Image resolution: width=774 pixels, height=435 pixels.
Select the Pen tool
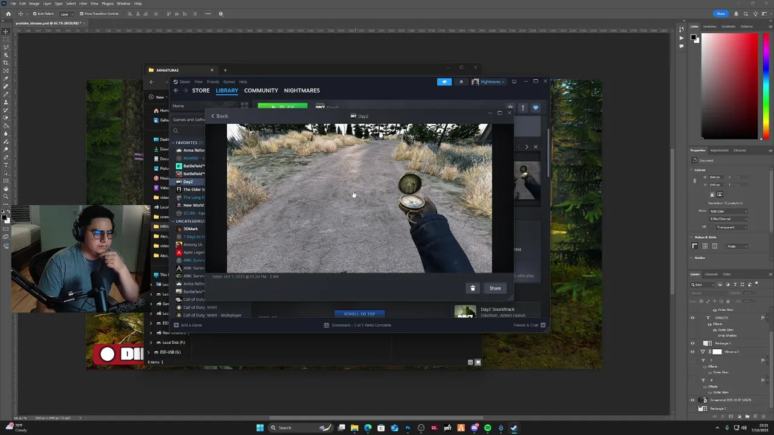tap(6, 157)
